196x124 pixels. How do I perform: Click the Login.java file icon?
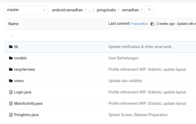pos(11,92)
